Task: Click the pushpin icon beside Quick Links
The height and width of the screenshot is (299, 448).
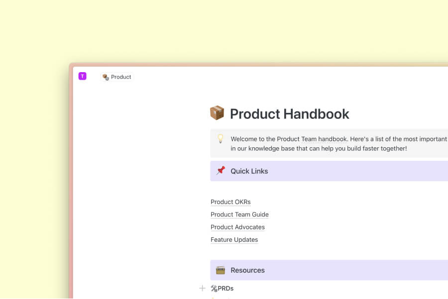Action: pos(221,171)
